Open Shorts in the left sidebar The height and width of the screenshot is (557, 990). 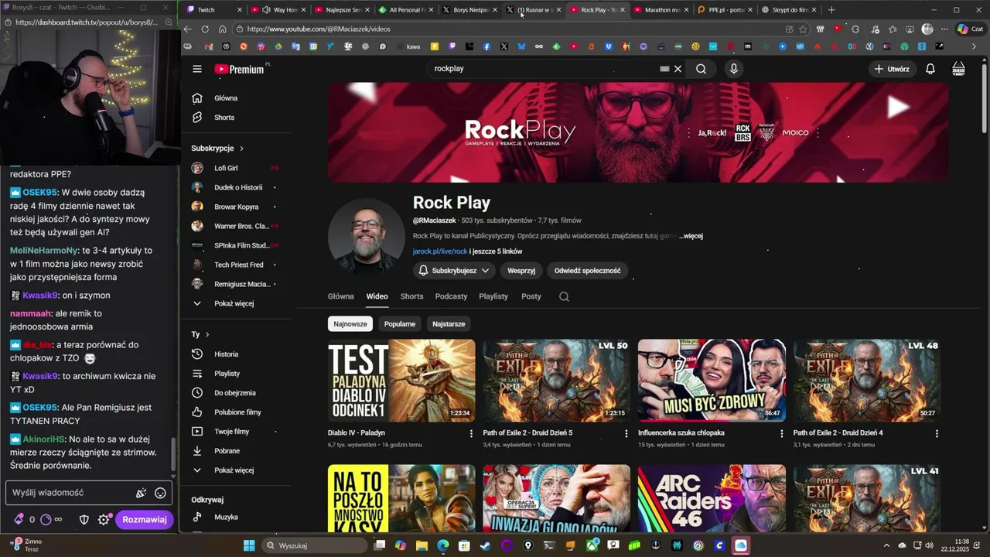coord(224,118)
